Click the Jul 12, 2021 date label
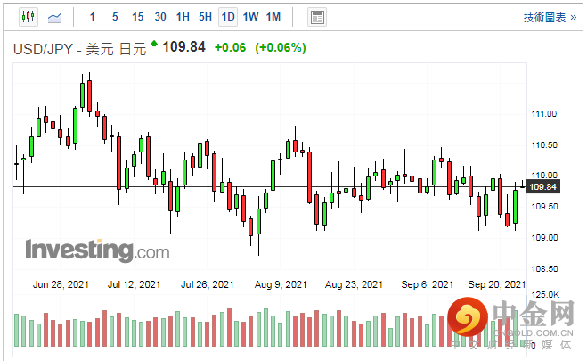 pyautogui.click(x=134, y=284)
